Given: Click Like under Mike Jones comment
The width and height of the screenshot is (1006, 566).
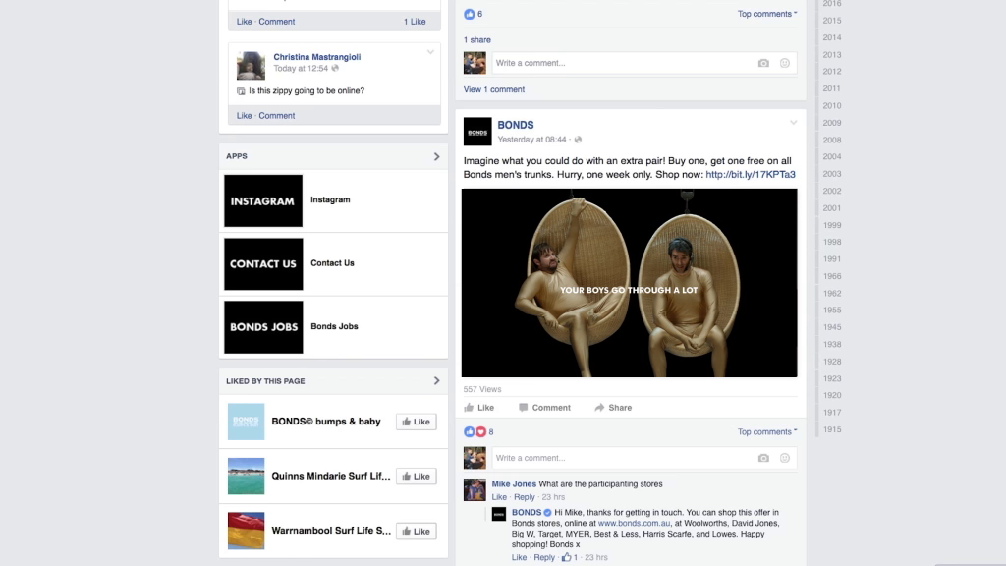Looking at the screenshot, I should tap(499, 497).
